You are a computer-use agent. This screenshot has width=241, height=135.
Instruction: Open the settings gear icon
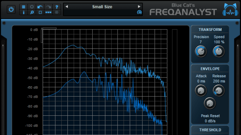pos(32,7)
